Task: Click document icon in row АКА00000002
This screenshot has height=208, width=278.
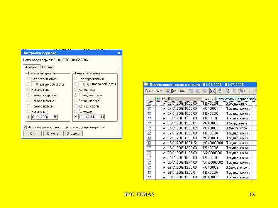Action: (149, 163)
